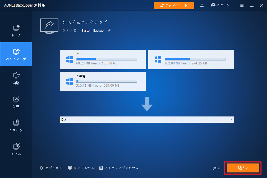Click the D:\ destination path field
Viewport: 267px width, 178px height.
point(144,120)
